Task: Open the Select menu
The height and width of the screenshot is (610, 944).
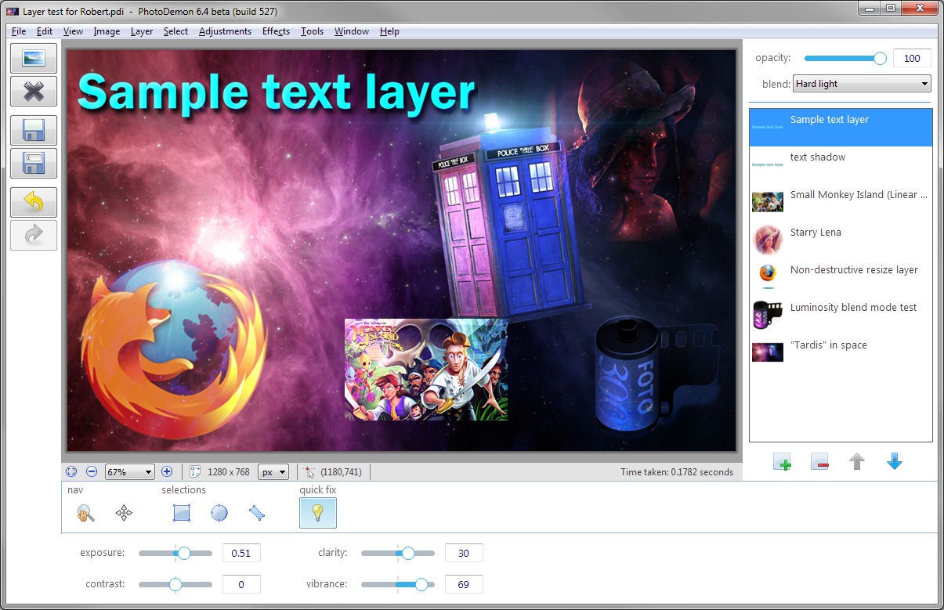Action: 175,31
